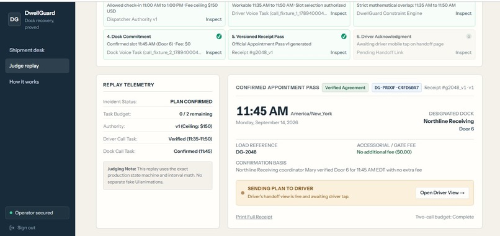Screen dimensions: 500x236
Task: Click the green Operator secured status dot
Action: [x=11, y=212]
